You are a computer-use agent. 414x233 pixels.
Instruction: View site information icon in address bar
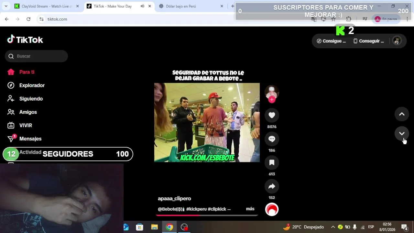[41, 19]
